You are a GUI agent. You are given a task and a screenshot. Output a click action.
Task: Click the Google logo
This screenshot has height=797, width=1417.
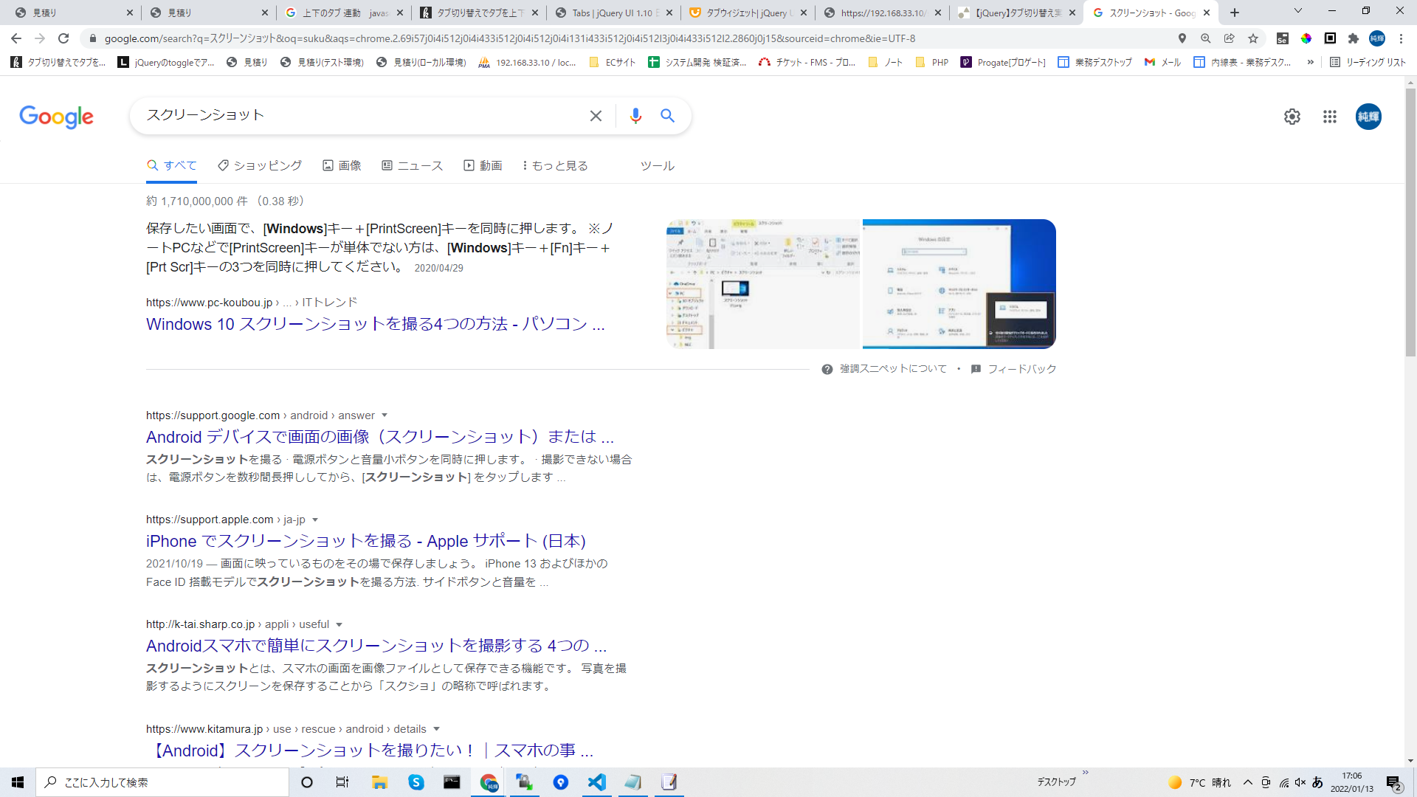point(56,117)
